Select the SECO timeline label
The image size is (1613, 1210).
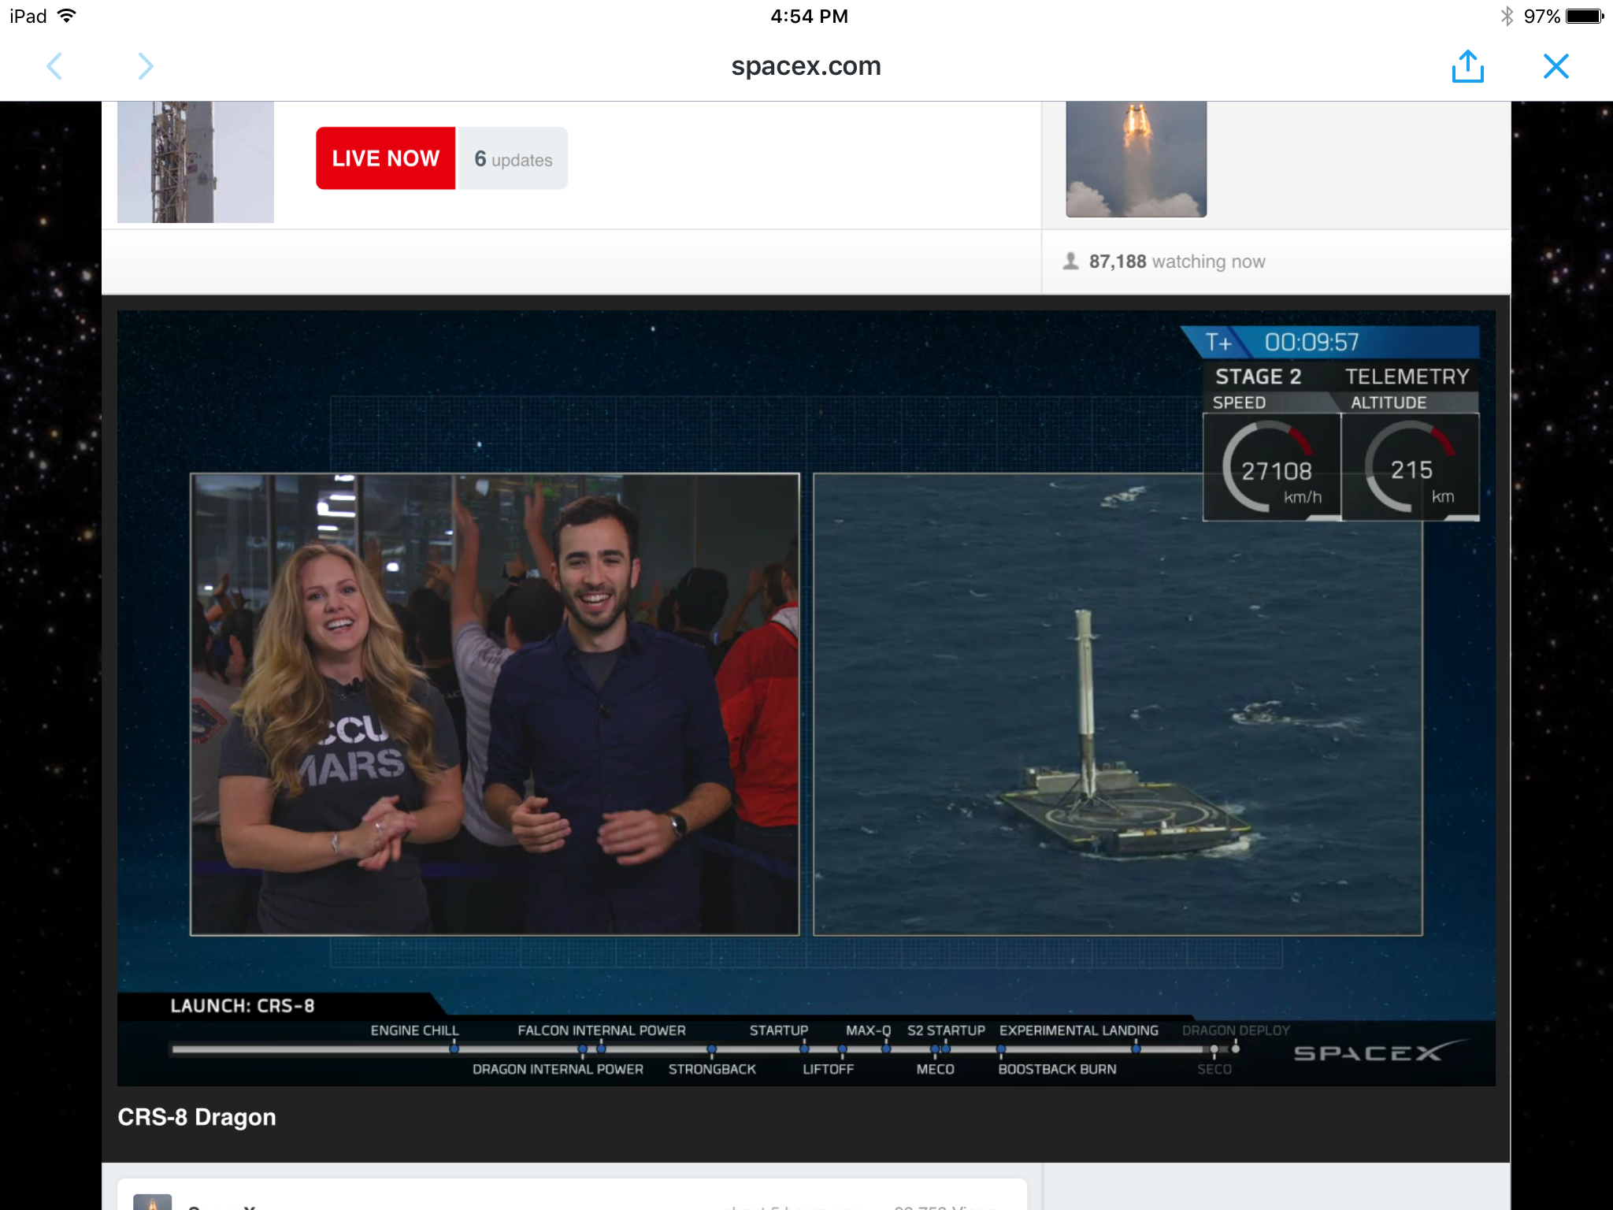click(x=1214, y=1069)
